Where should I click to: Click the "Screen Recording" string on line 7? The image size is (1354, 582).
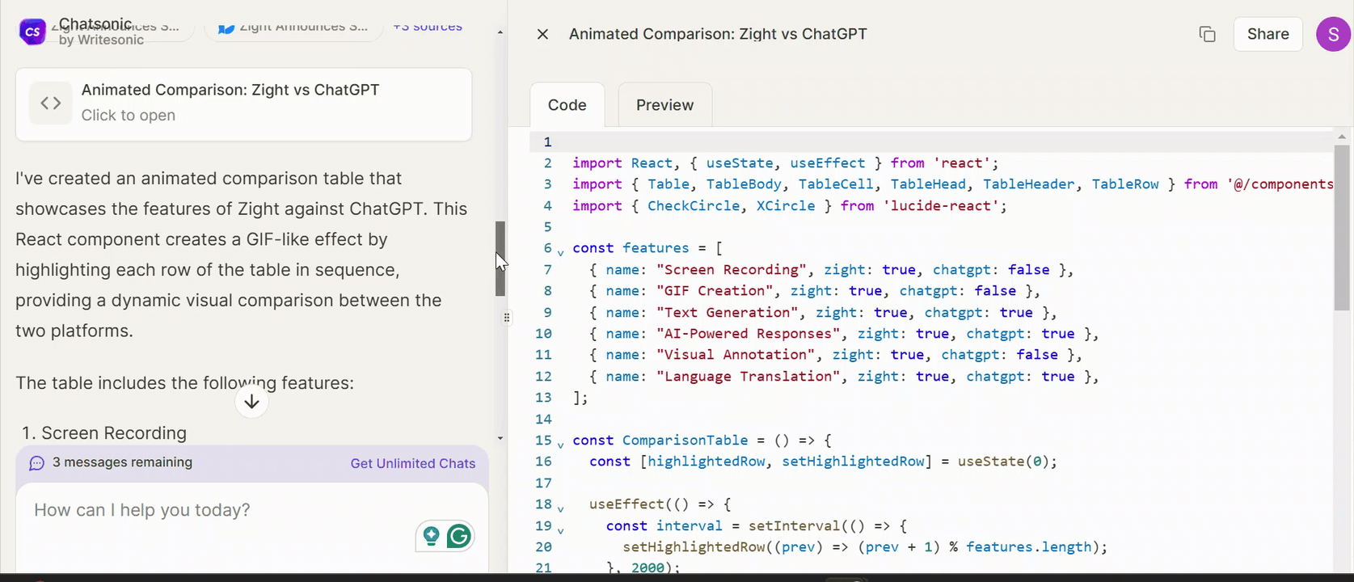732,270
